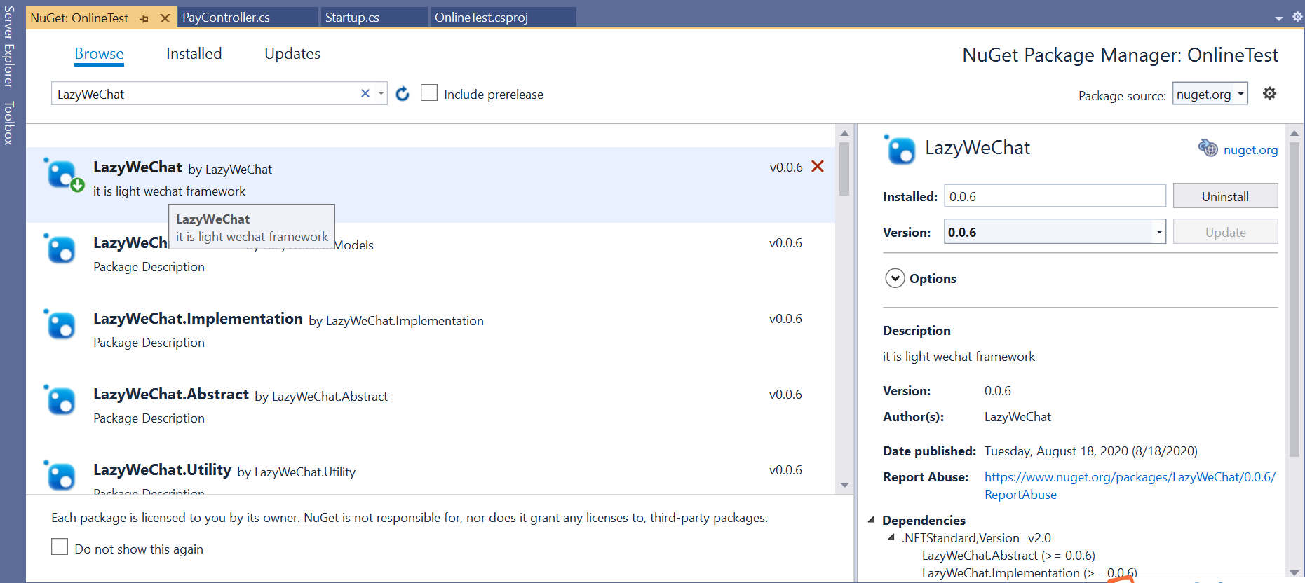Clear the search box with the X icon

pyautogui.click(x=365, y=93)
